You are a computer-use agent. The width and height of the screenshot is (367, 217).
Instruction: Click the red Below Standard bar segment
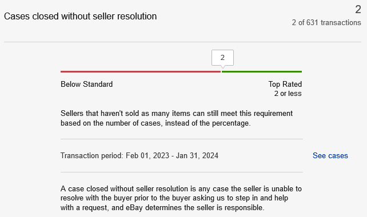[141, 71]
